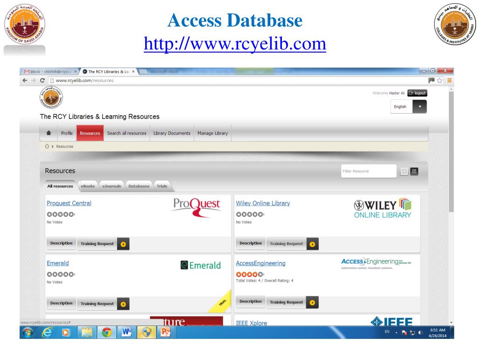Click the browser back arrow
The image size is (478, 358).
(25, 80)
